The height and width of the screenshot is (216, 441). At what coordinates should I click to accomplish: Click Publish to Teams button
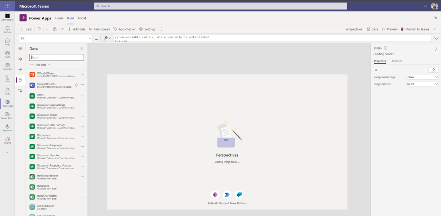[415, 29]
